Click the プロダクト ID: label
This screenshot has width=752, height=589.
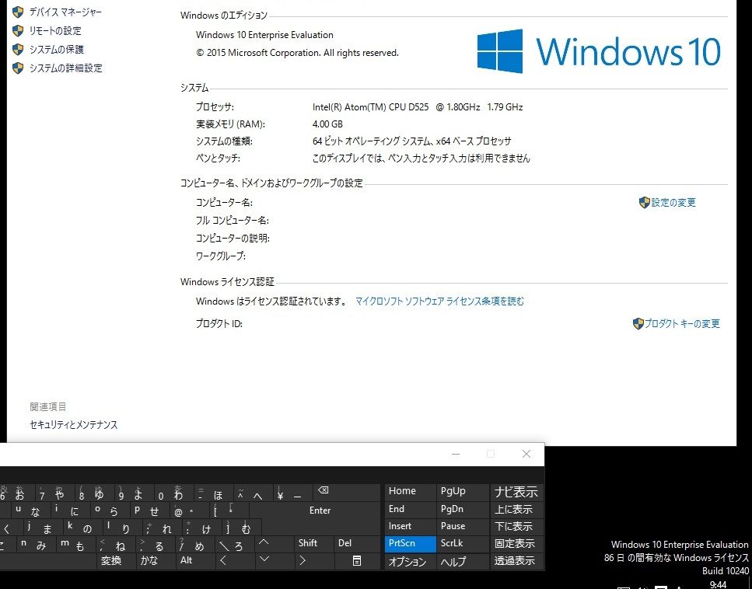[219, 324]
